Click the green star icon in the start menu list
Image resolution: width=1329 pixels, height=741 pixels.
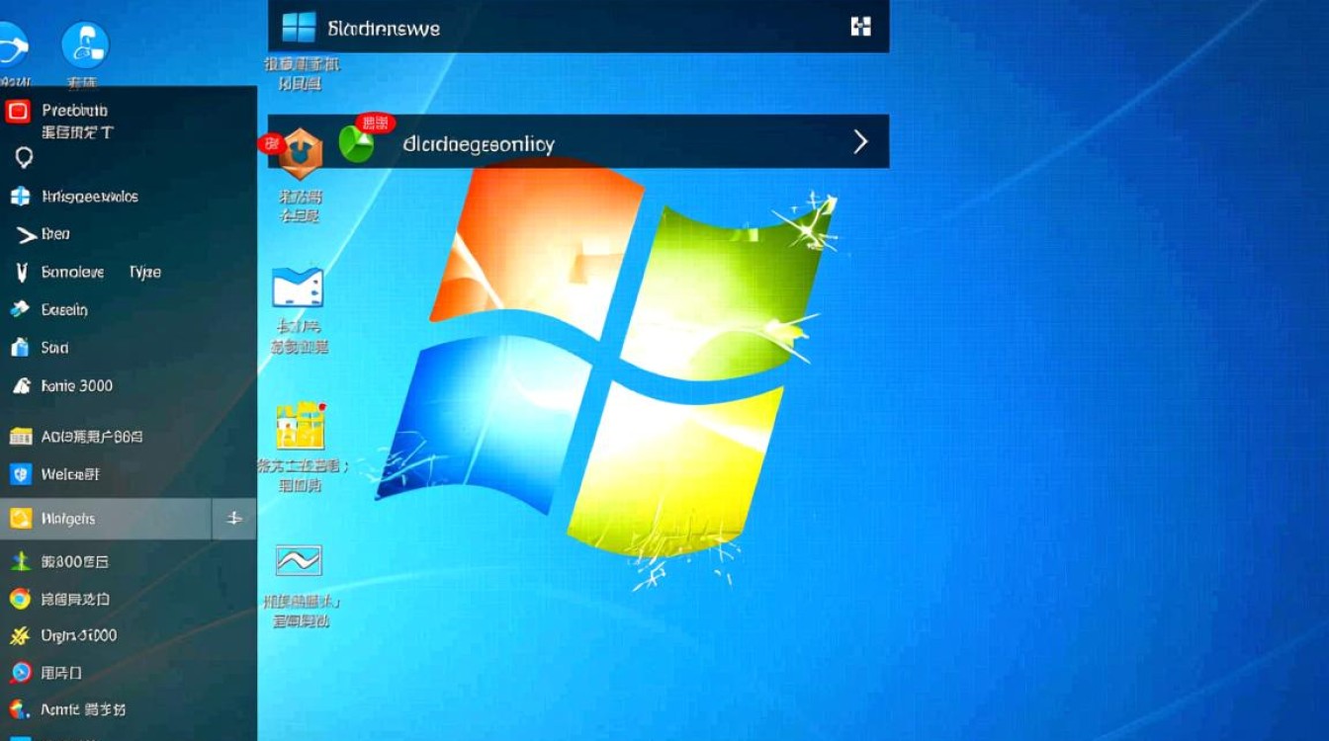click(x=20, y=561)
